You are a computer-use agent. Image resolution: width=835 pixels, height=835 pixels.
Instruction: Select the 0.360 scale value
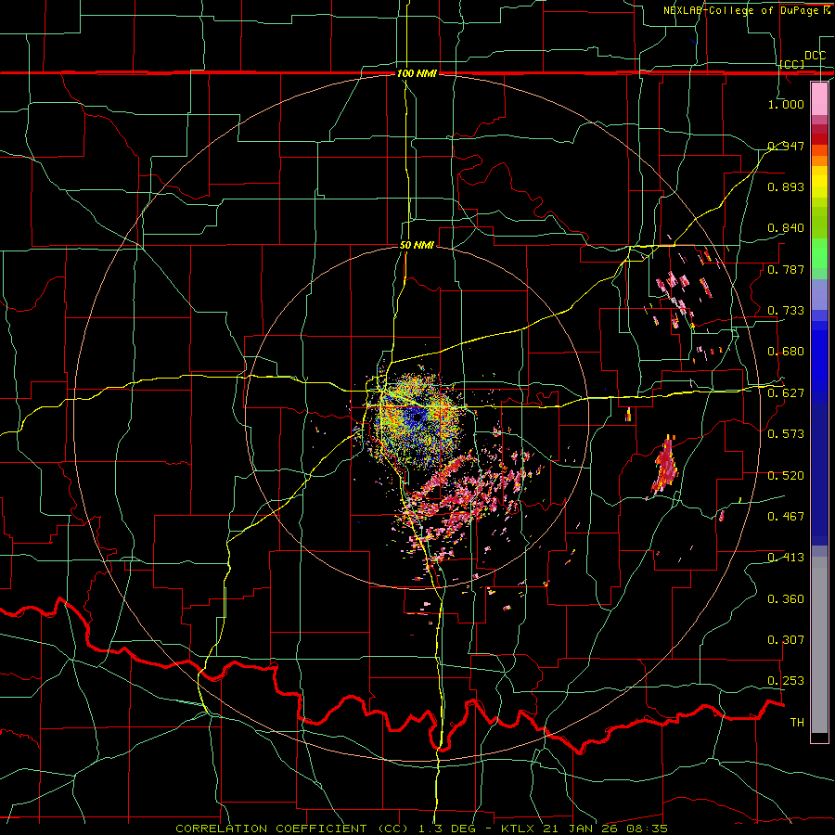786,598
